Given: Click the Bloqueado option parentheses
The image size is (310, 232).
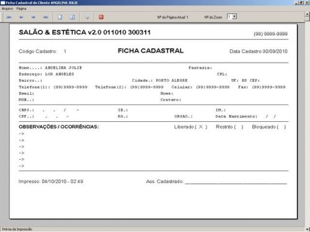Looking at the screenshot, I should (x=281, y=127).
